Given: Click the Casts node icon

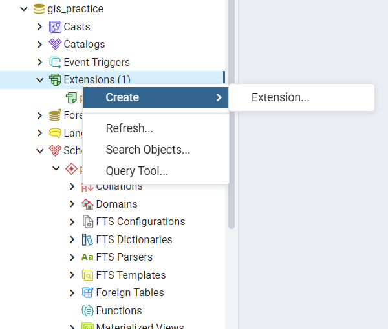Looking at the screenshot, I should coord(56,26).
